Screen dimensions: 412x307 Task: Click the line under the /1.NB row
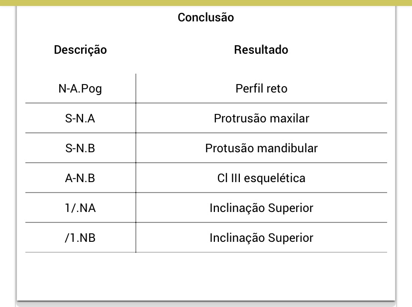[x=206, y=252]
